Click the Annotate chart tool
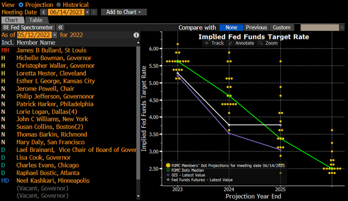Viewport: 348px width, 201px height. tap(241, 43)
